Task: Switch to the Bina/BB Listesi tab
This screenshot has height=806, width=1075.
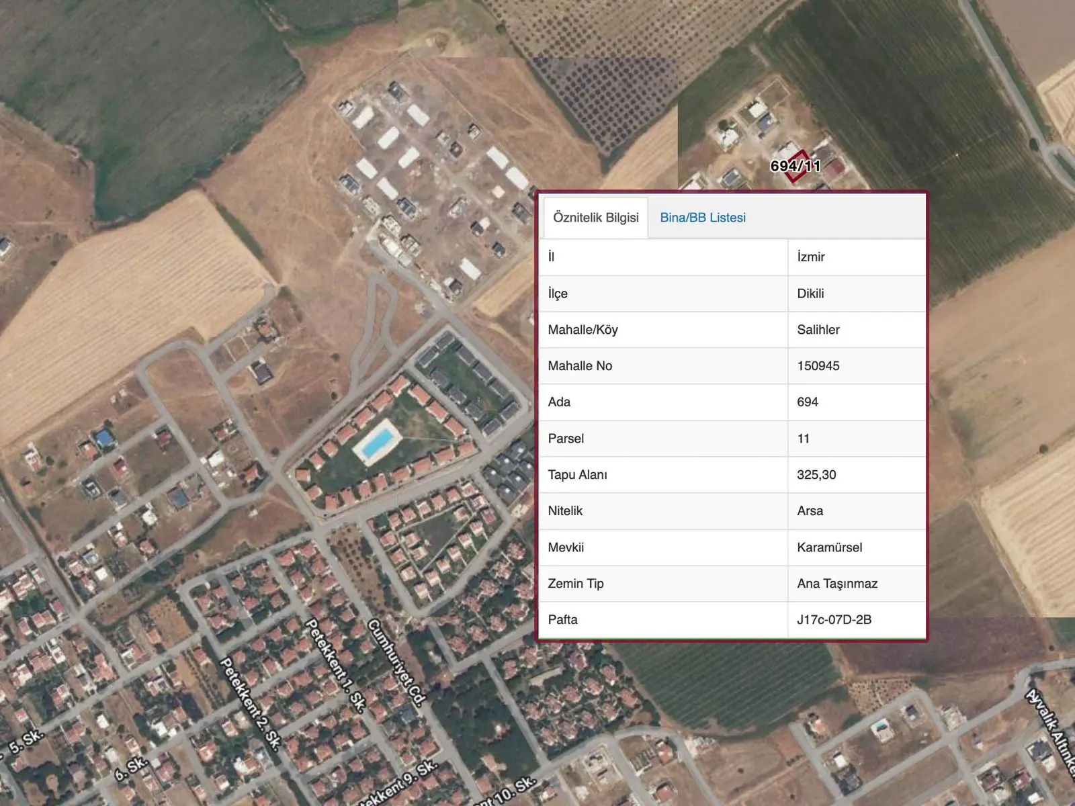Action: tap(703, 218)
